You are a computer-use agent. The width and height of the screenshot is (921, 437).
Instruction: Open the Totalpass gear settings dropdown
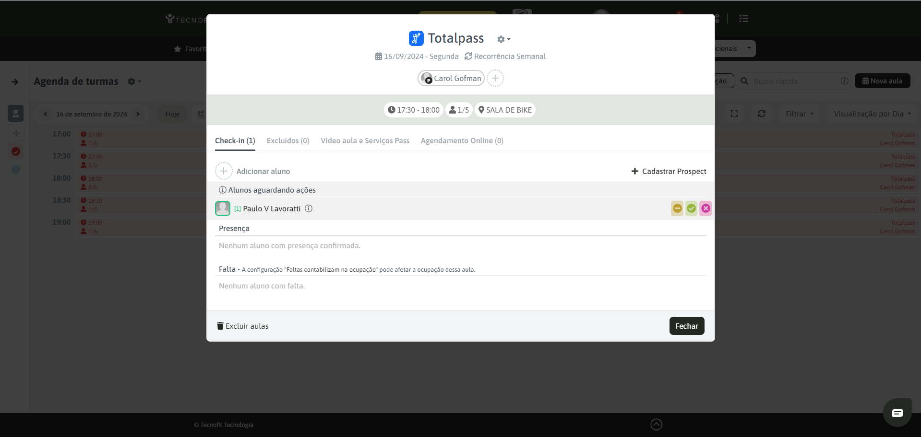[x=503, y=39]
